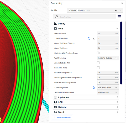Screen dimensions: 126x123
Task: Edit the Outer Wall Wipe Distance value
Action: [108, 43]
